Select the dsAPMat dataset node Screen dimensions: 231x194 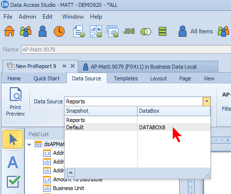(x=54, y=144)
